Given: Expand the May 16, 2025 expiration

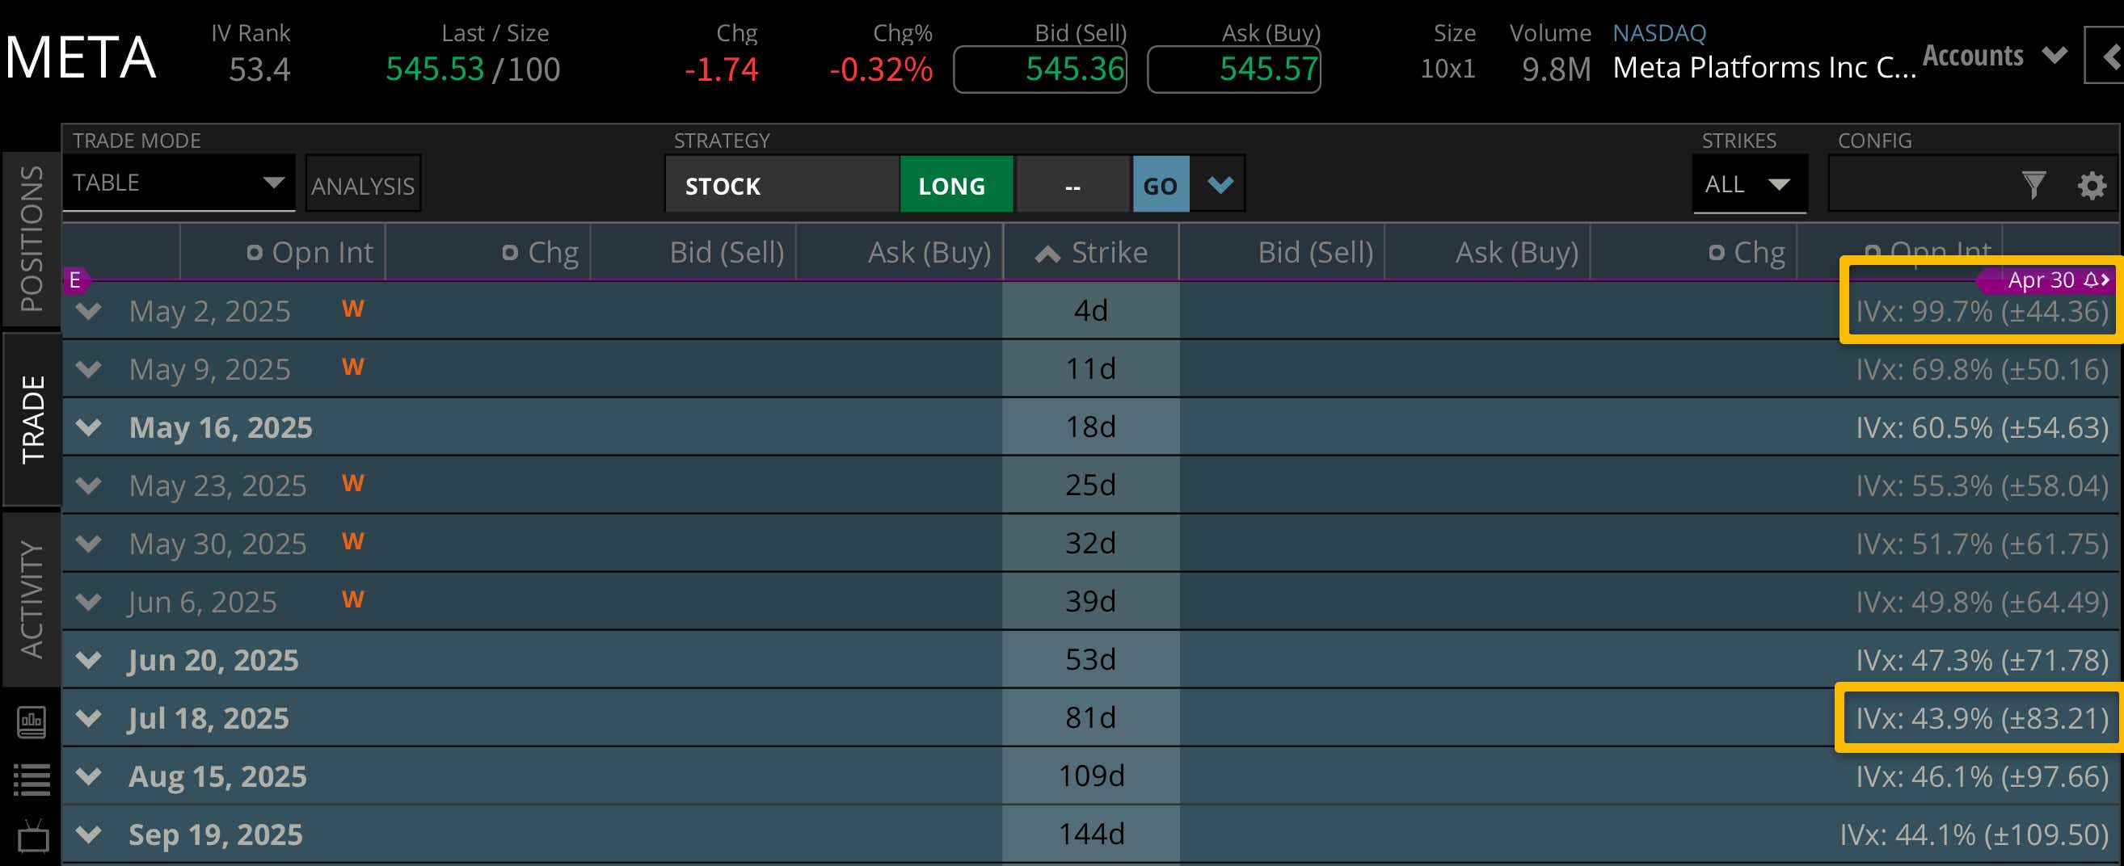Looking at the screenshot, I should point(89,427).
